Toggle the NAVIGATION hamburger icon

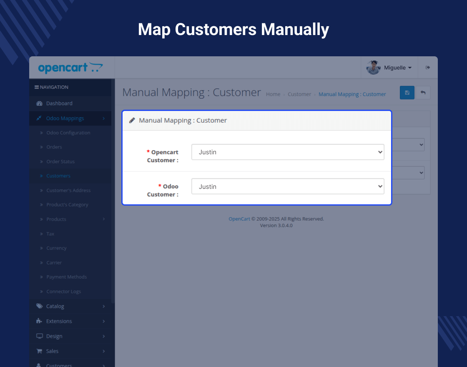[x=37, y=87]
